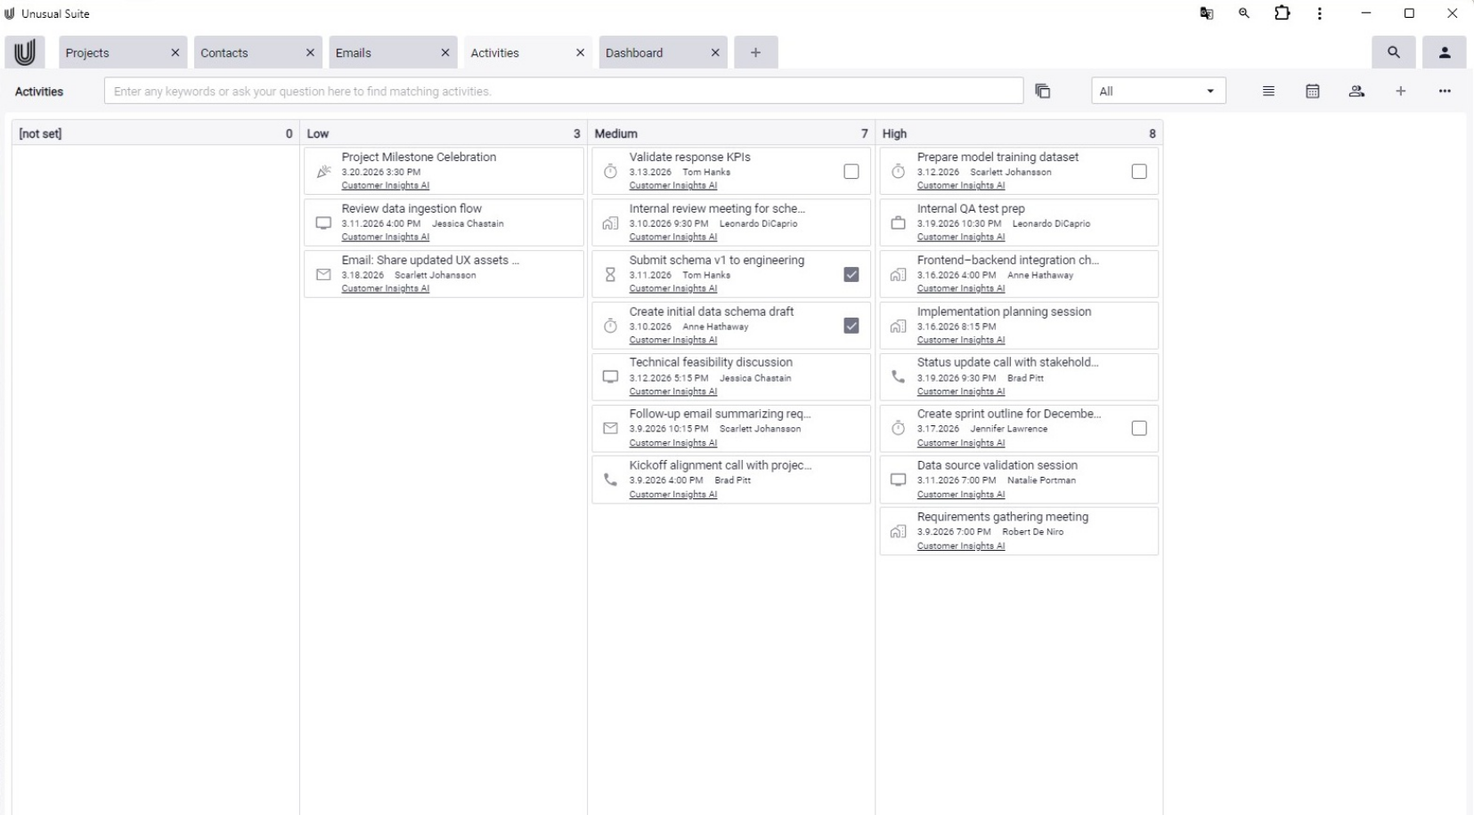
Task: Close the Emails tab
Action: click(x=445, y=52)
